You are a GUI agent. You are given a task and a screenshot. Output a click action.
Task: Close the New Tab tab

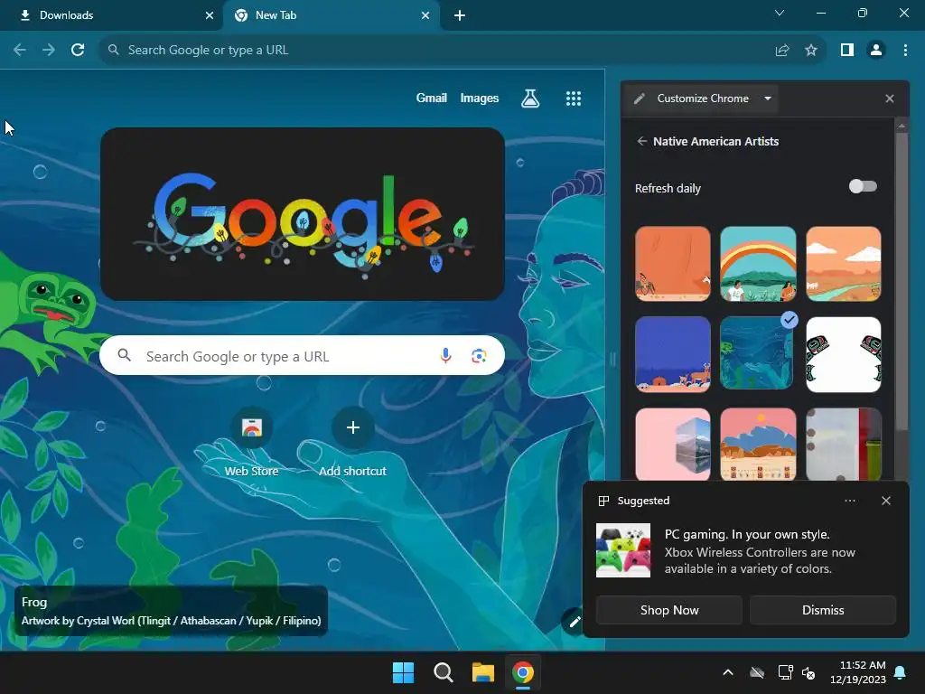tap(425, 15)
